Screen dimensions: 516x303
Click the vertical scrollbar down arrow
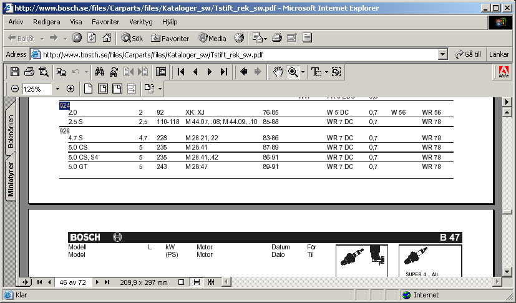(507, 272)
